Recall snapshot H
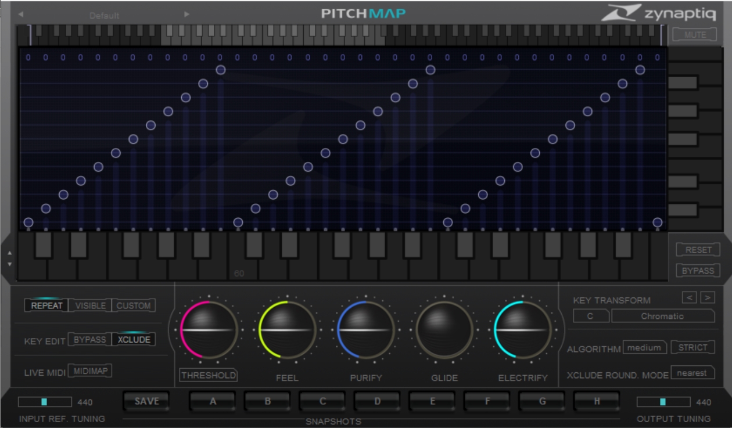Screen dimensions: 732x428 597,401
